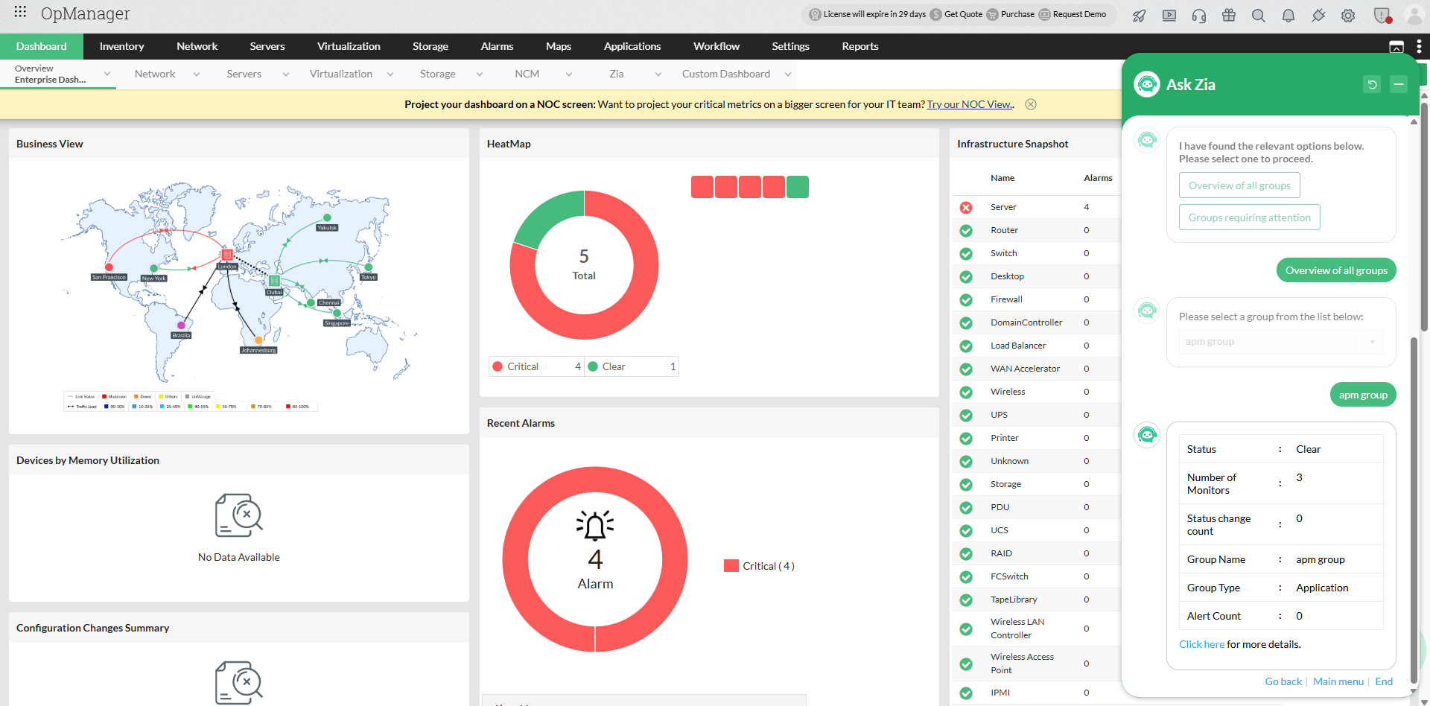The width and height of the screenshot is (1430, 706).
Task: Open the gift box what's new icon
Action: [x=1229, y=15]
